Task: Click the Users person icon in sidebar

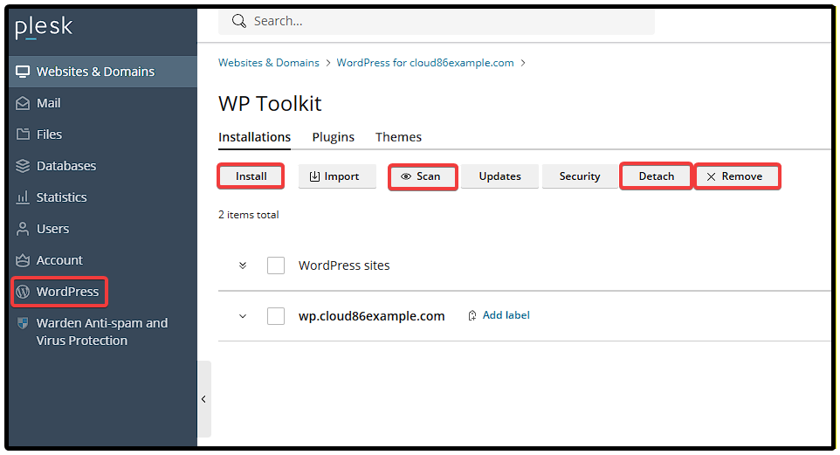Action: pos(23,229)
